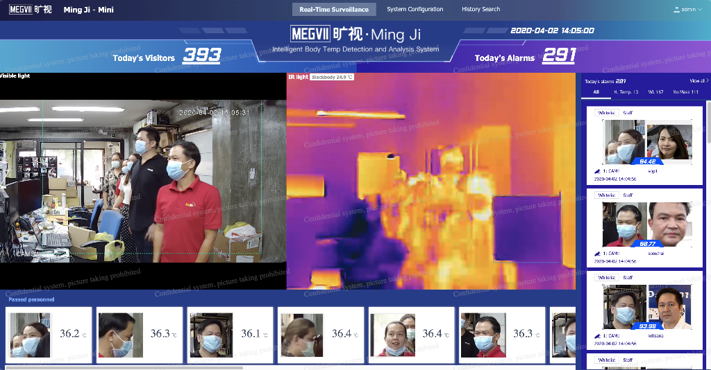Click the 88.77 similarity score badge
Screen dimensions: 711x370
tap(647, 244)
